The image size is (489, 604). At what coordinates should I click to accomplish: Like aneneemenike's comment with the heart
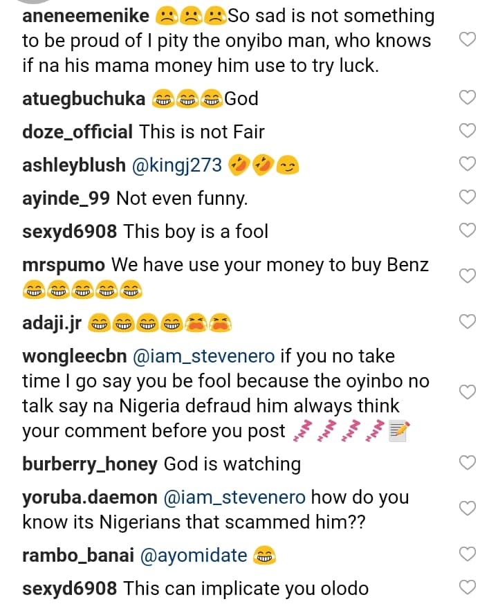(468, 40)
